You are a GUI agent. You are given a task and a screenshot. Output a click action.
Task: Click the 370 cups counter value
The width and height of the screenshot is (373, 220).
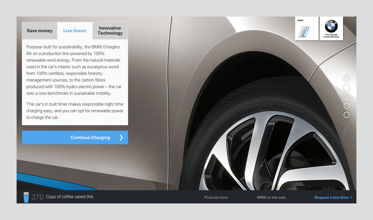click(x=37, y=197)
